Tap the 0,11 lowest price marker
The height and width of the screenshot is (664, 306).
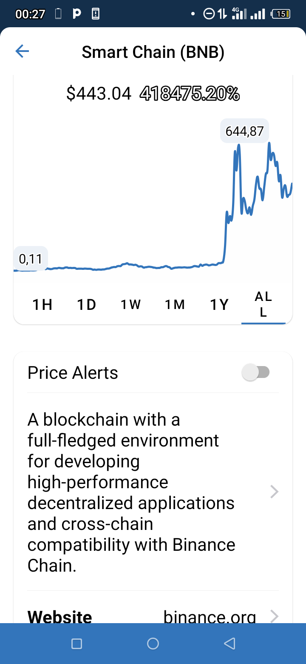(x=31, y=258)
